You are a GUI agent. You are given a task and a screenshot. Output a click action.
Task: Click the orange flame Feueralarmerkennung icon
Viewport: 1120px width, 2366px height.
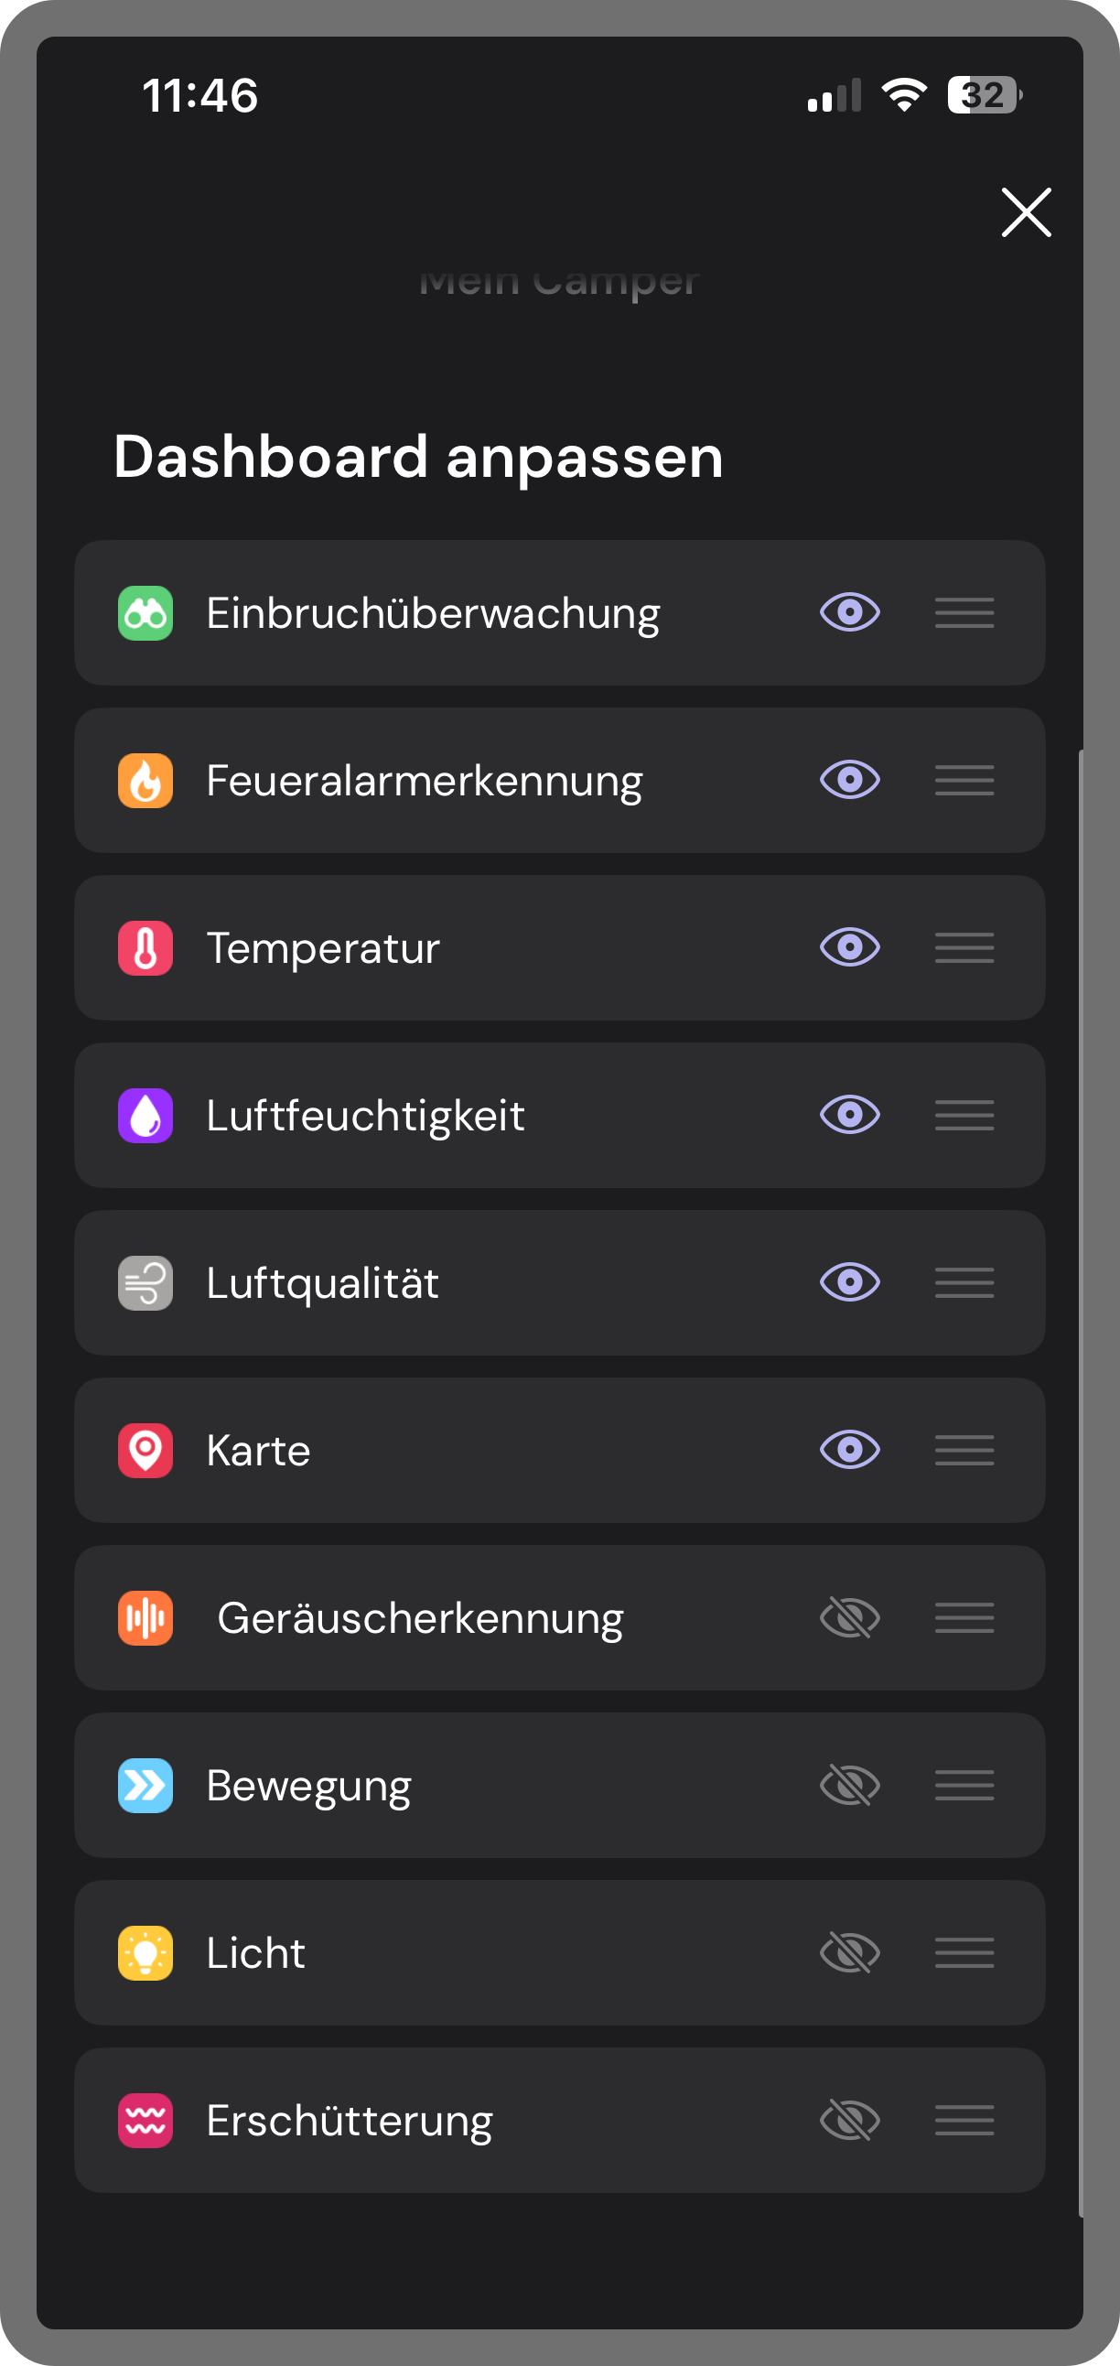(145, 781)
